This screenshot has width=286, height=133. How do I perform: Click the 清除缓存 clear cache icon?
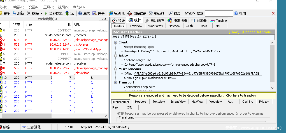[130, 13]
